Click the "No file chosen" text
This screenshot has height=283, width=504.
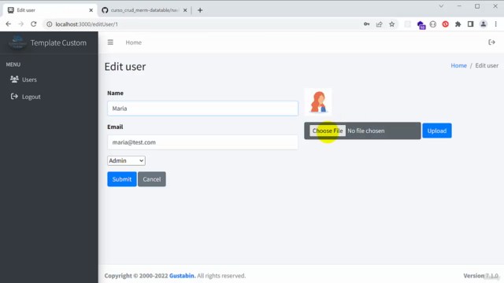[365, 131]
